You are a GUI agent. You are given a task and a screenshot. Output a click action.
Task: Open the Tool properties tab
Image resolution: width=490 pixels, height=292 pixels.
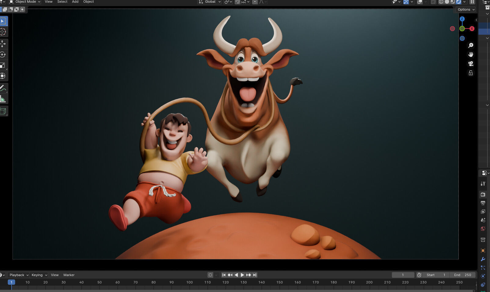(483, 184)
